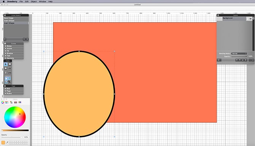Select the text tool
Viewport: 255px width, 146px height.
(6, 73)
